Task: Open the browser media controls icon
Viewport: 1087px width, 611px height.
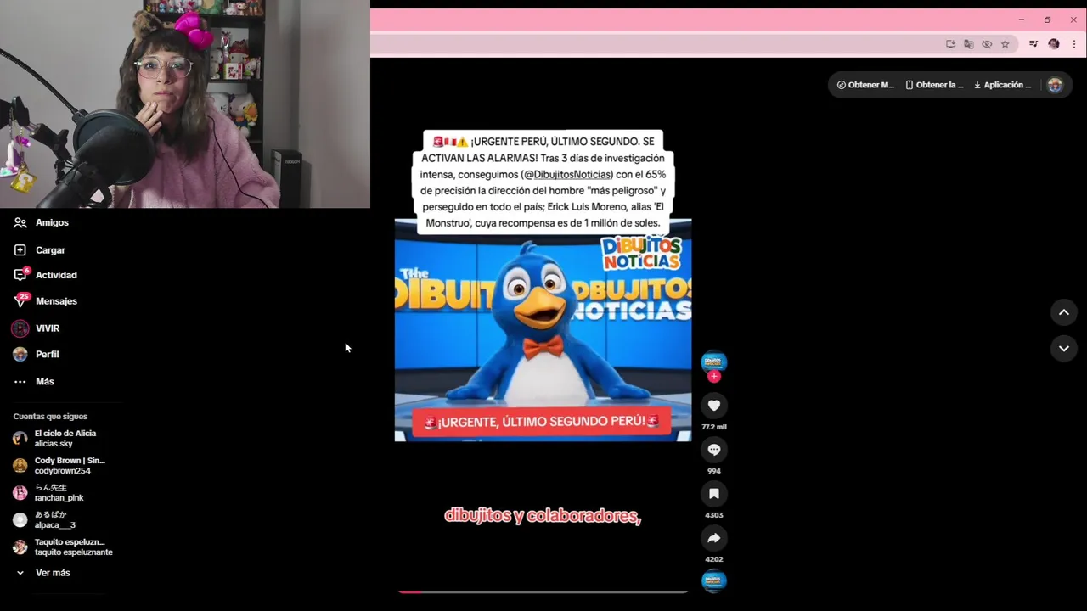Action: [x=1033, y=44]
